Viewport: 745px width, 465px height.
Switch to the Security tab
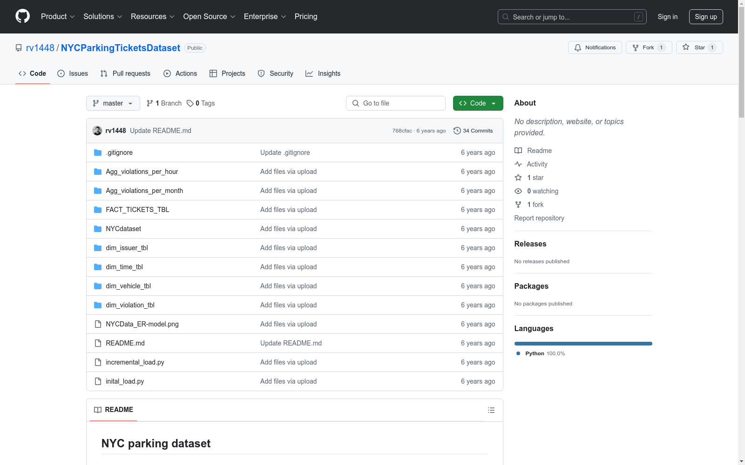276,73
